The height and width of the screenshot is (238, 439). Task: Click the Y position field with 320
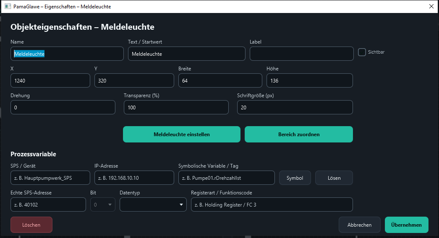tap(134, 80)
